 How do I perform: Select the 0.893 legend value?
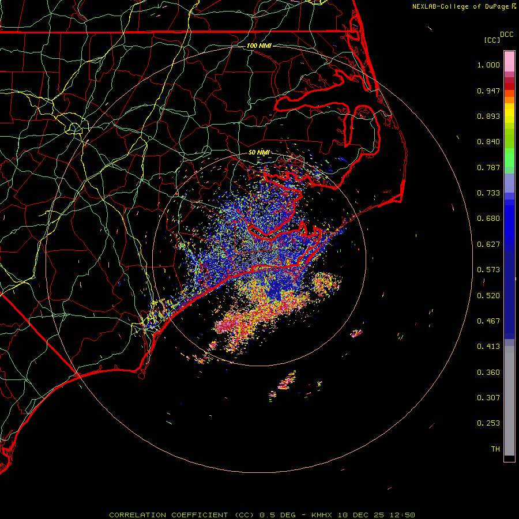[x=488, y=116]
